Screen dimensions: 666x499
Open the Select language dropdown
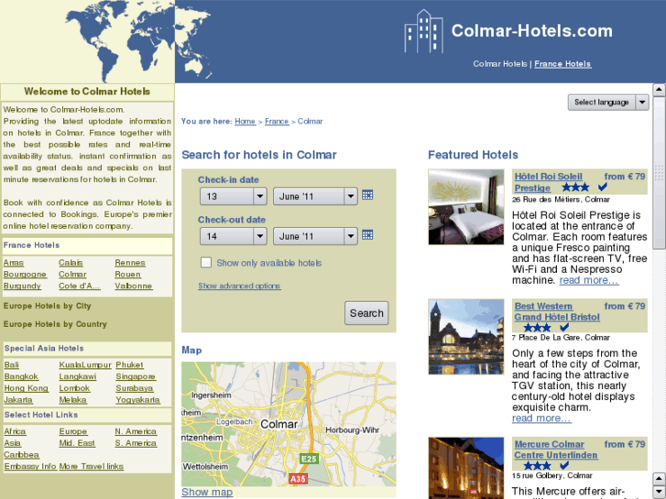pyautogui.click(x=608, y=103)
